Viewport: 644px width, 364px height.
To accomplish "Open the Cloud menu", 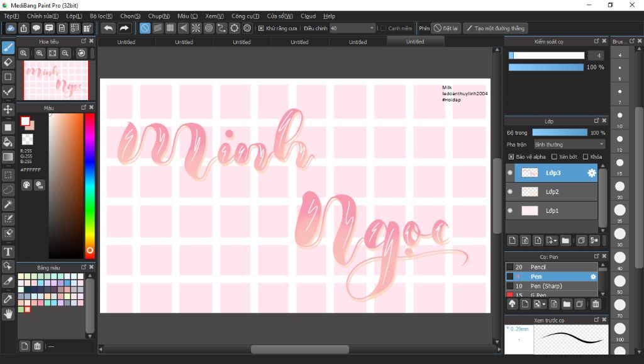I will tap(308, 16).
